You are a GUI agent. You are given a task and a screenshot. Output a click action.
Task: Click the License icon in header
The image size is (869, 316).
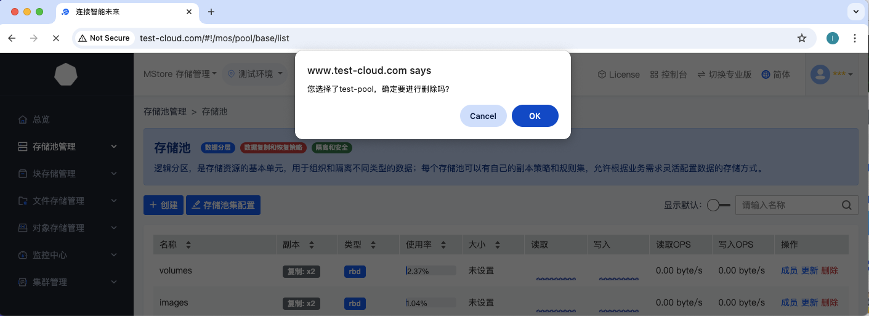tap(602, 75)
